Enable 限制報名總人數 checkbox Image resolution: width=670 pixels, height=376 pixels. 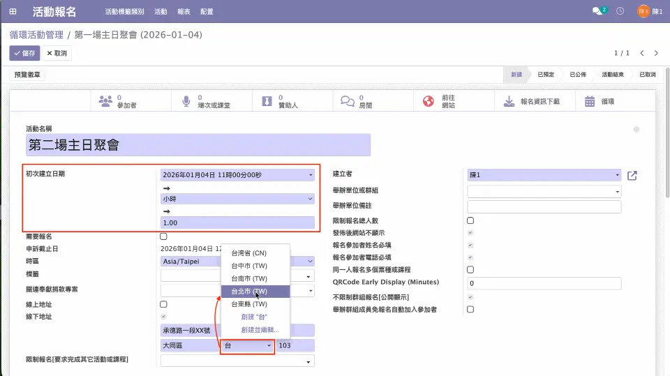[470, 220]
